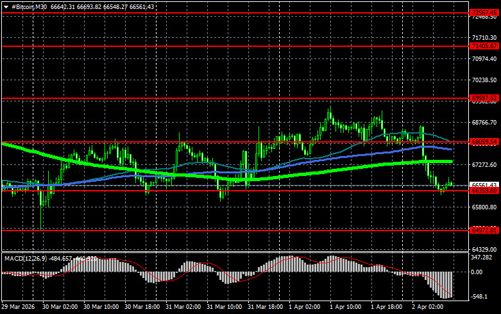Select low value 66548.27 in chart header
501x314 pixels.
115,6
